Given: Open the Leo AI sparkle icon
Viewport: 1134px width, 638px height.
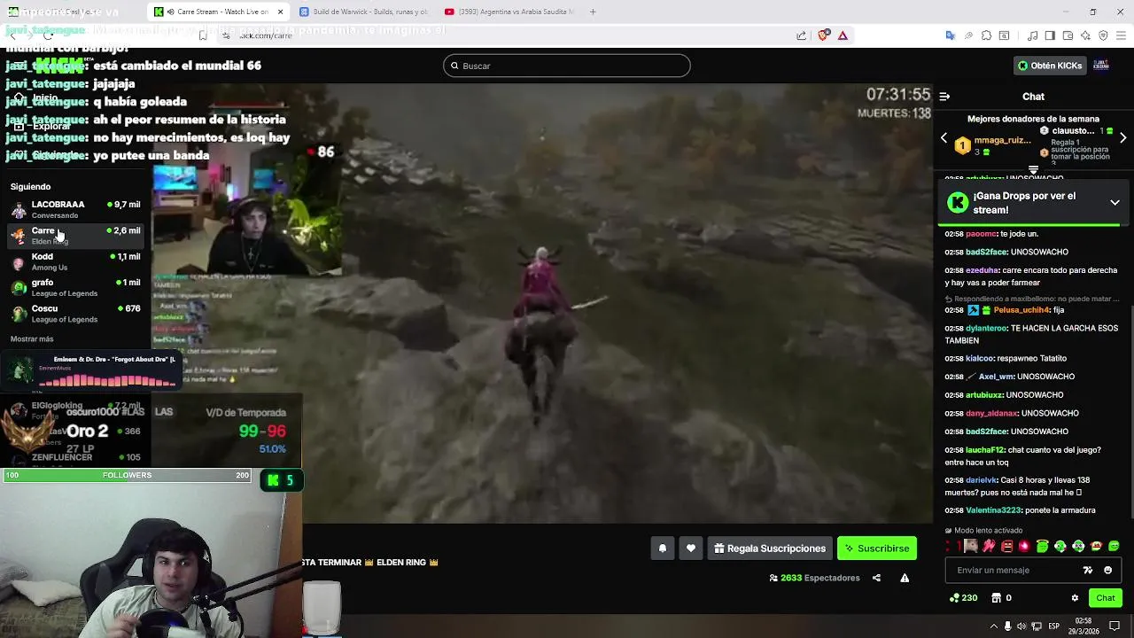Looking at the screenshot, I should (x=1085, y=35).
